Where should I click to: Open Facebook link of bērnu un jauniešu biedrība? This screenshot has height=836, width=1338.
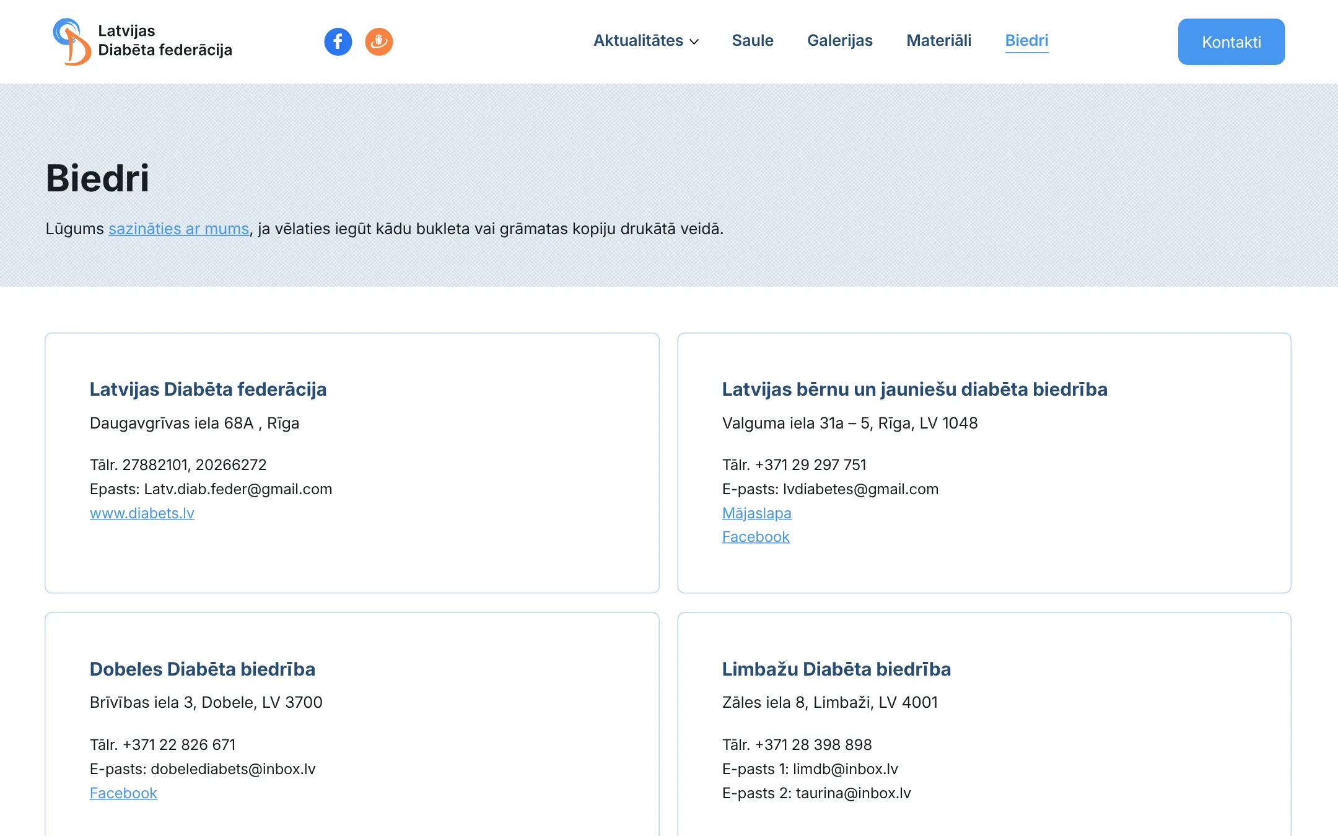click(x=756, y=537)
